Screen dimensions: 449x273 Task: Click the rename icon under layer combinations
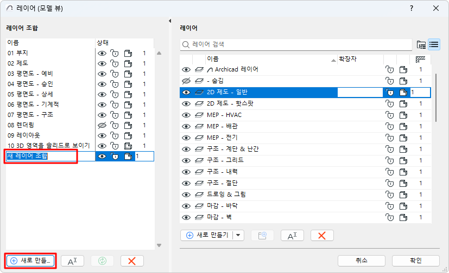(72, 261)
